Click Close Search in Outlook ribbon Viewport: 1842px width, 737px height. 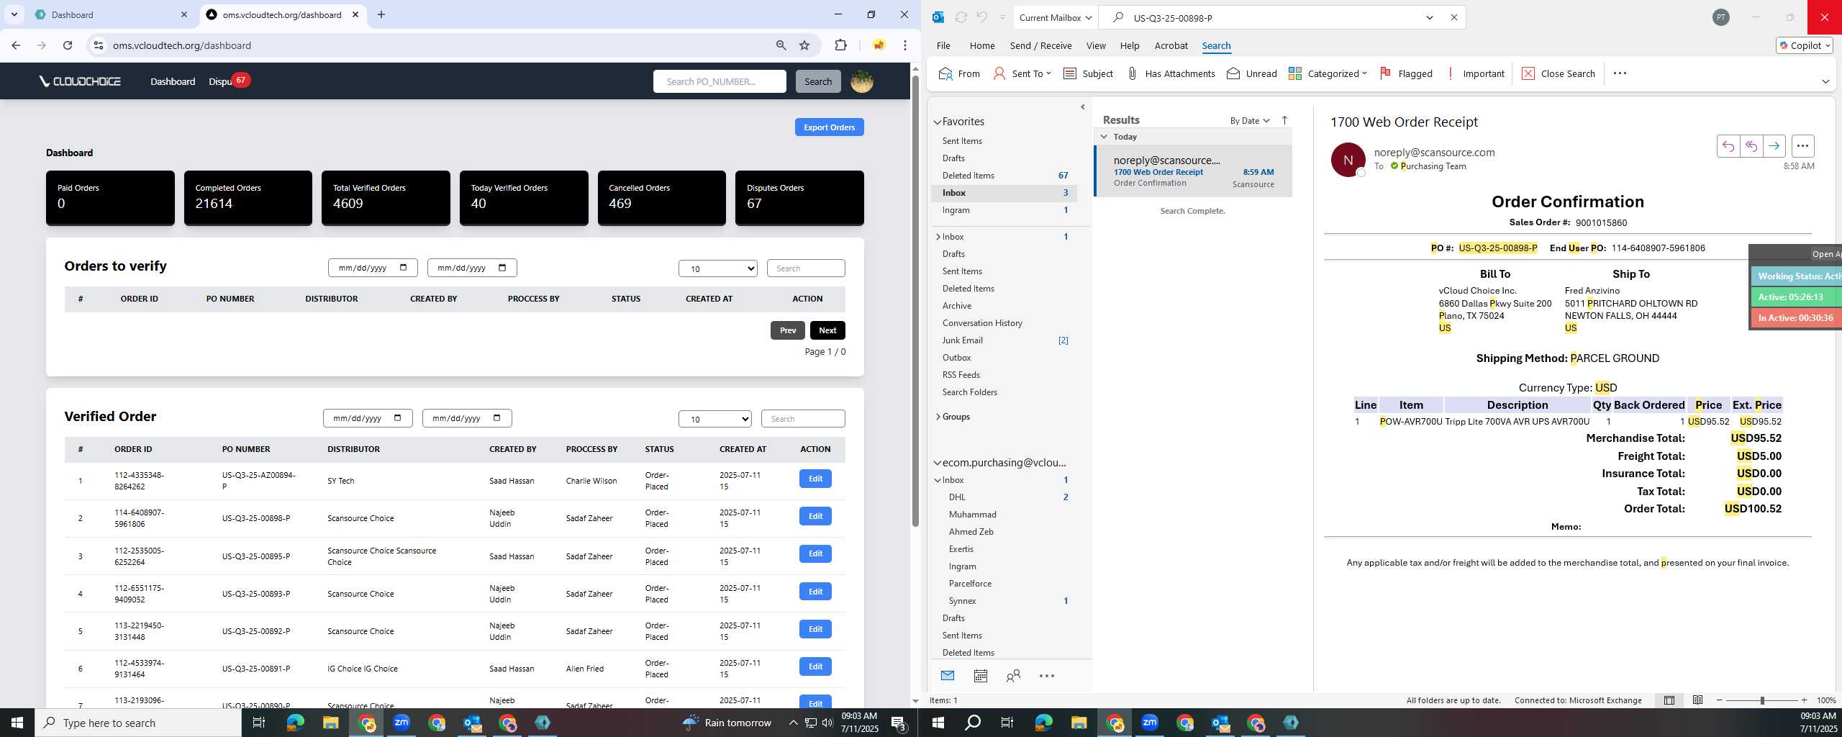[x=1558, y=73]
